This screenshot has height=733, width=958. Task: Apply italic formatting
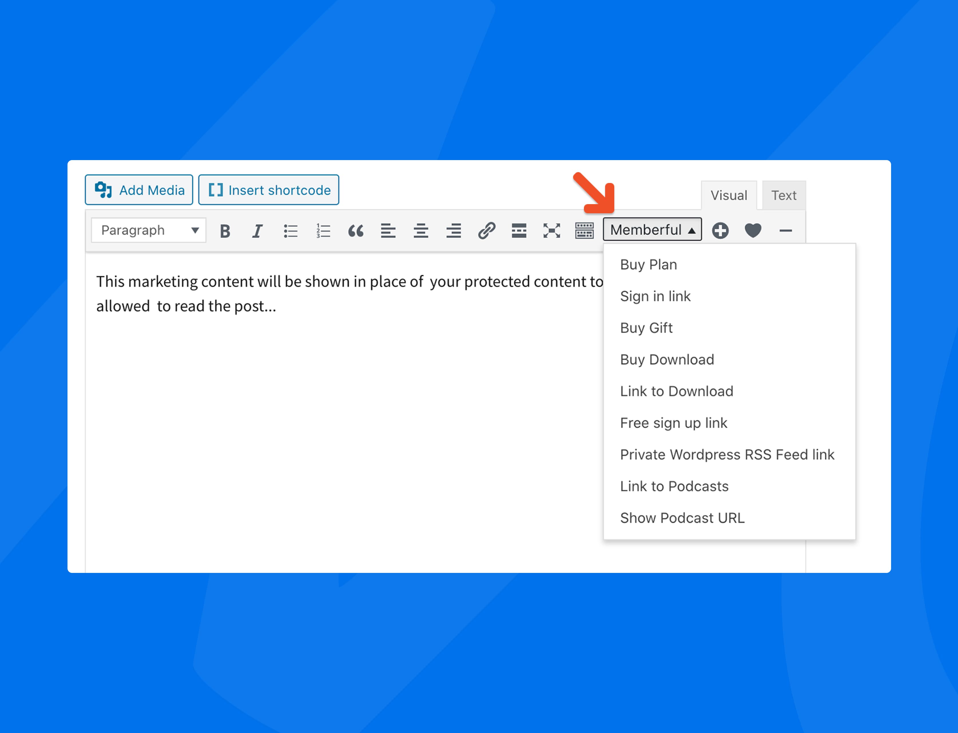tap(257, 231)
